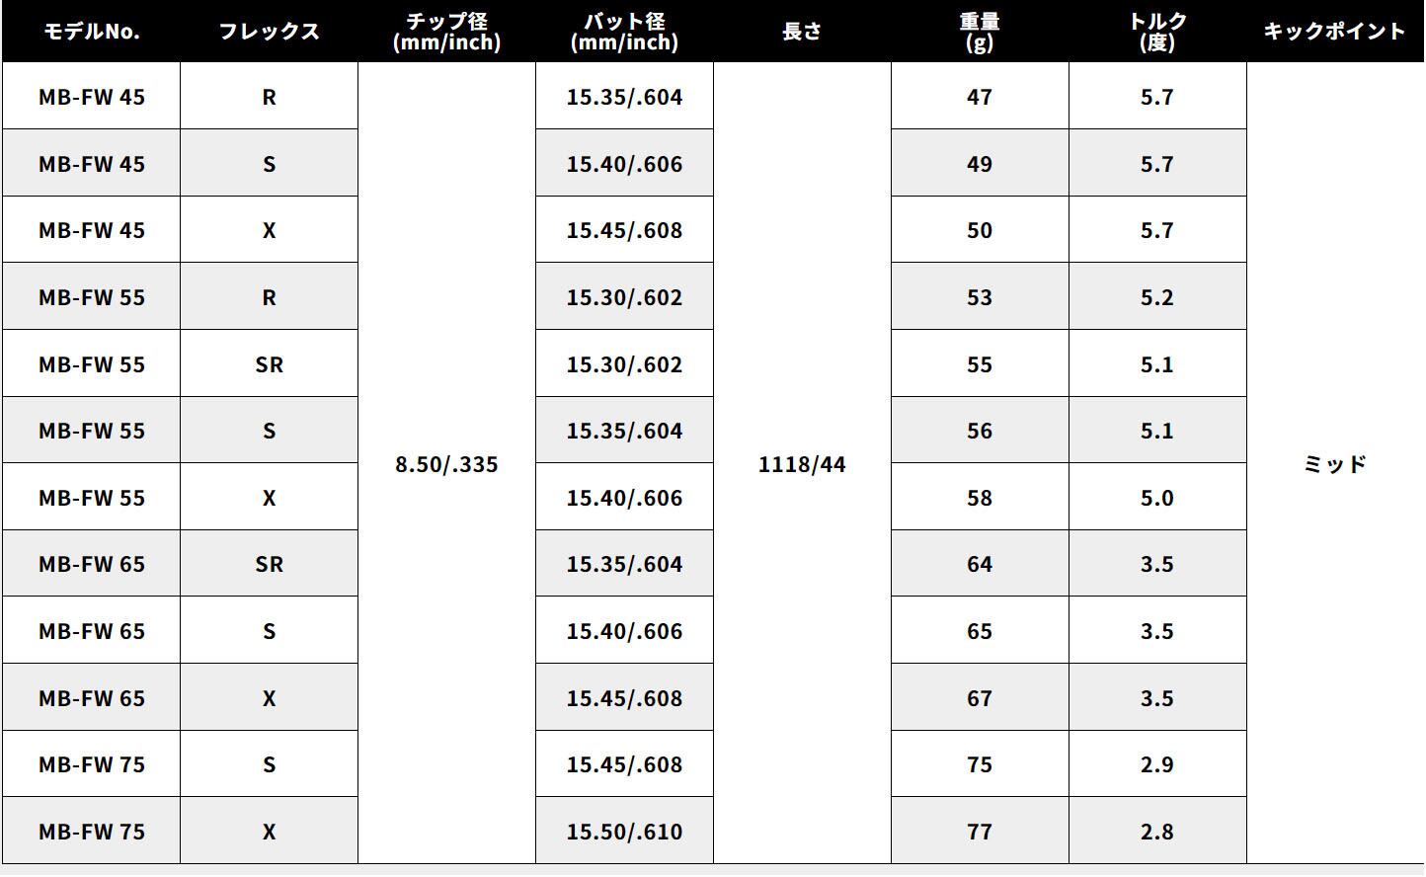Click the 重量 (g) column header
This screenshot has height=877, width=1426.
pos(980,32)
